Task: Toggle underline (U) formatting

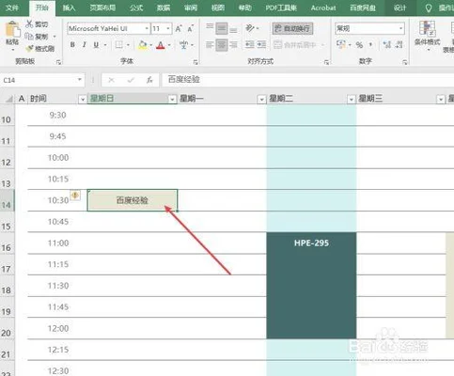Action: [96, 45]
